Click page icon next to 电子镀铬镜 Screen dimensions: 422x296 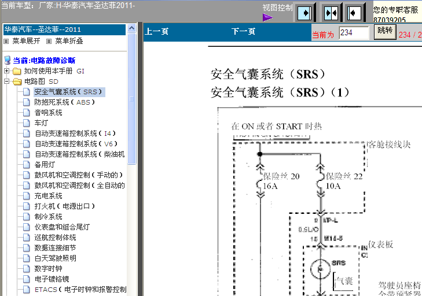(x=27, y=279)
